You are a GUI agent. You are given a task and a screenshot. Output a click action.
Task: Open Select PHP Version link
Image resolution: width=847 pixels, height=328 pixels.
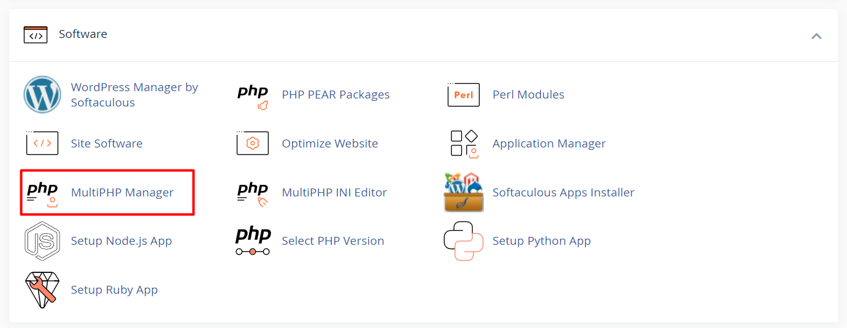pos(333,241)
